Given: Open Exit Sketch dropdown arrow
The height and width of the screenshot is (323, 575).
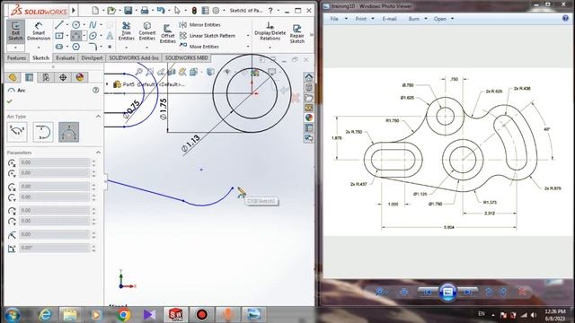Looking at the screenshot, I should point(15,48).
